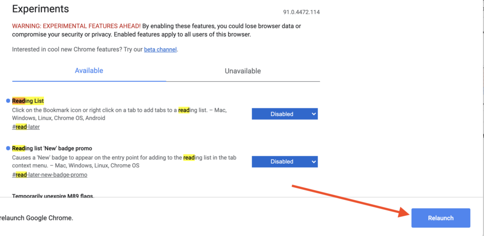Click the Experiments page heading
Image resolution: width=484 pixels, height=236 pixels.
[x=40, y=9]
